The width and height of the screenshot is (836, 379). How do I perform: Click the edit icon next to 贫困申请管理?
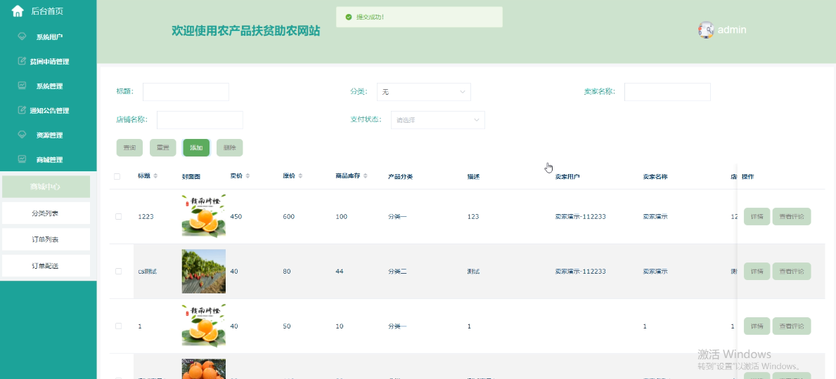tap(22, 61)
